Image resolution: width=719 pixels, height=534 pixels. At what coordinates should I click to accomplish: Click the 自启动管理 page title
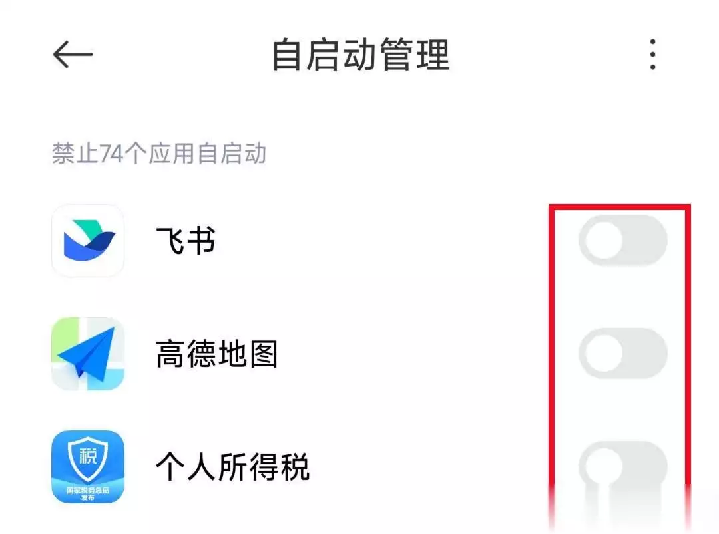[x=361, y=55]
